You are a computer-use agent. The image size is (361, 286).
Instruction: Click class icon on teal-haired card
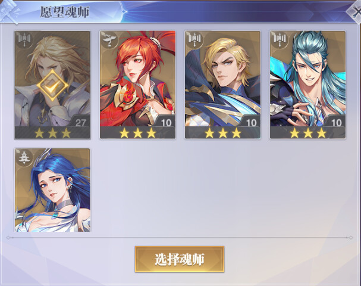[280, 40]
